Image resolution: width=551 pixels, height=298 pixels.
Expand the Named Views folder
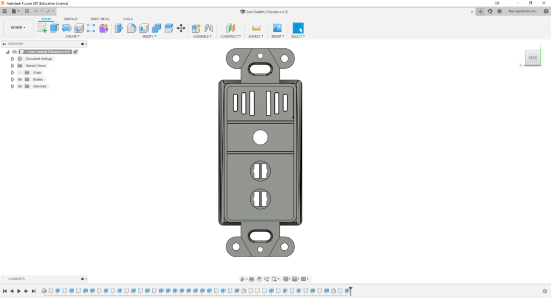[13, 66]
